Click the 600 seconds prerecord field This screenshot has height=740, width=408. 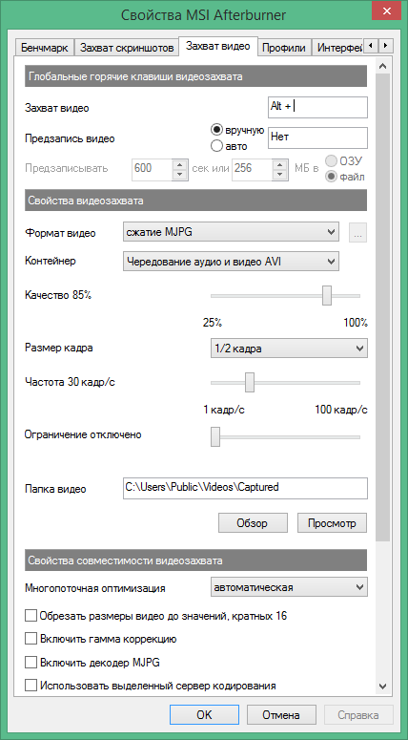pyautogui.click(x=152, y=168)
